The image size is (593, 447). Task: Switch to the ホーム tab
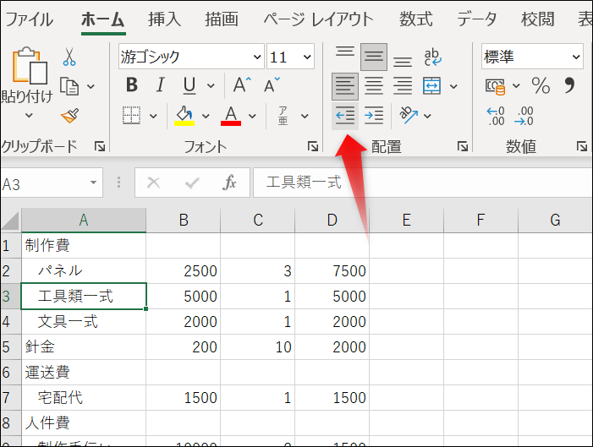pyautogui.click(x=102, y=19)
